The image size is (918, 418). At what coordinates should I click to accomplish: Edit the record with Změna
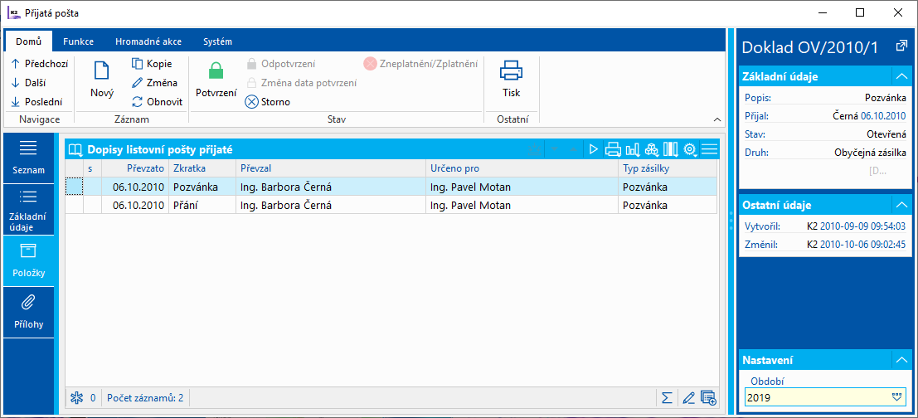(154, 83)
